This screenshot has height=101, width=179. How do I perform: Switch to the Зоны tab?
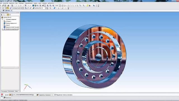pos(17,91)
